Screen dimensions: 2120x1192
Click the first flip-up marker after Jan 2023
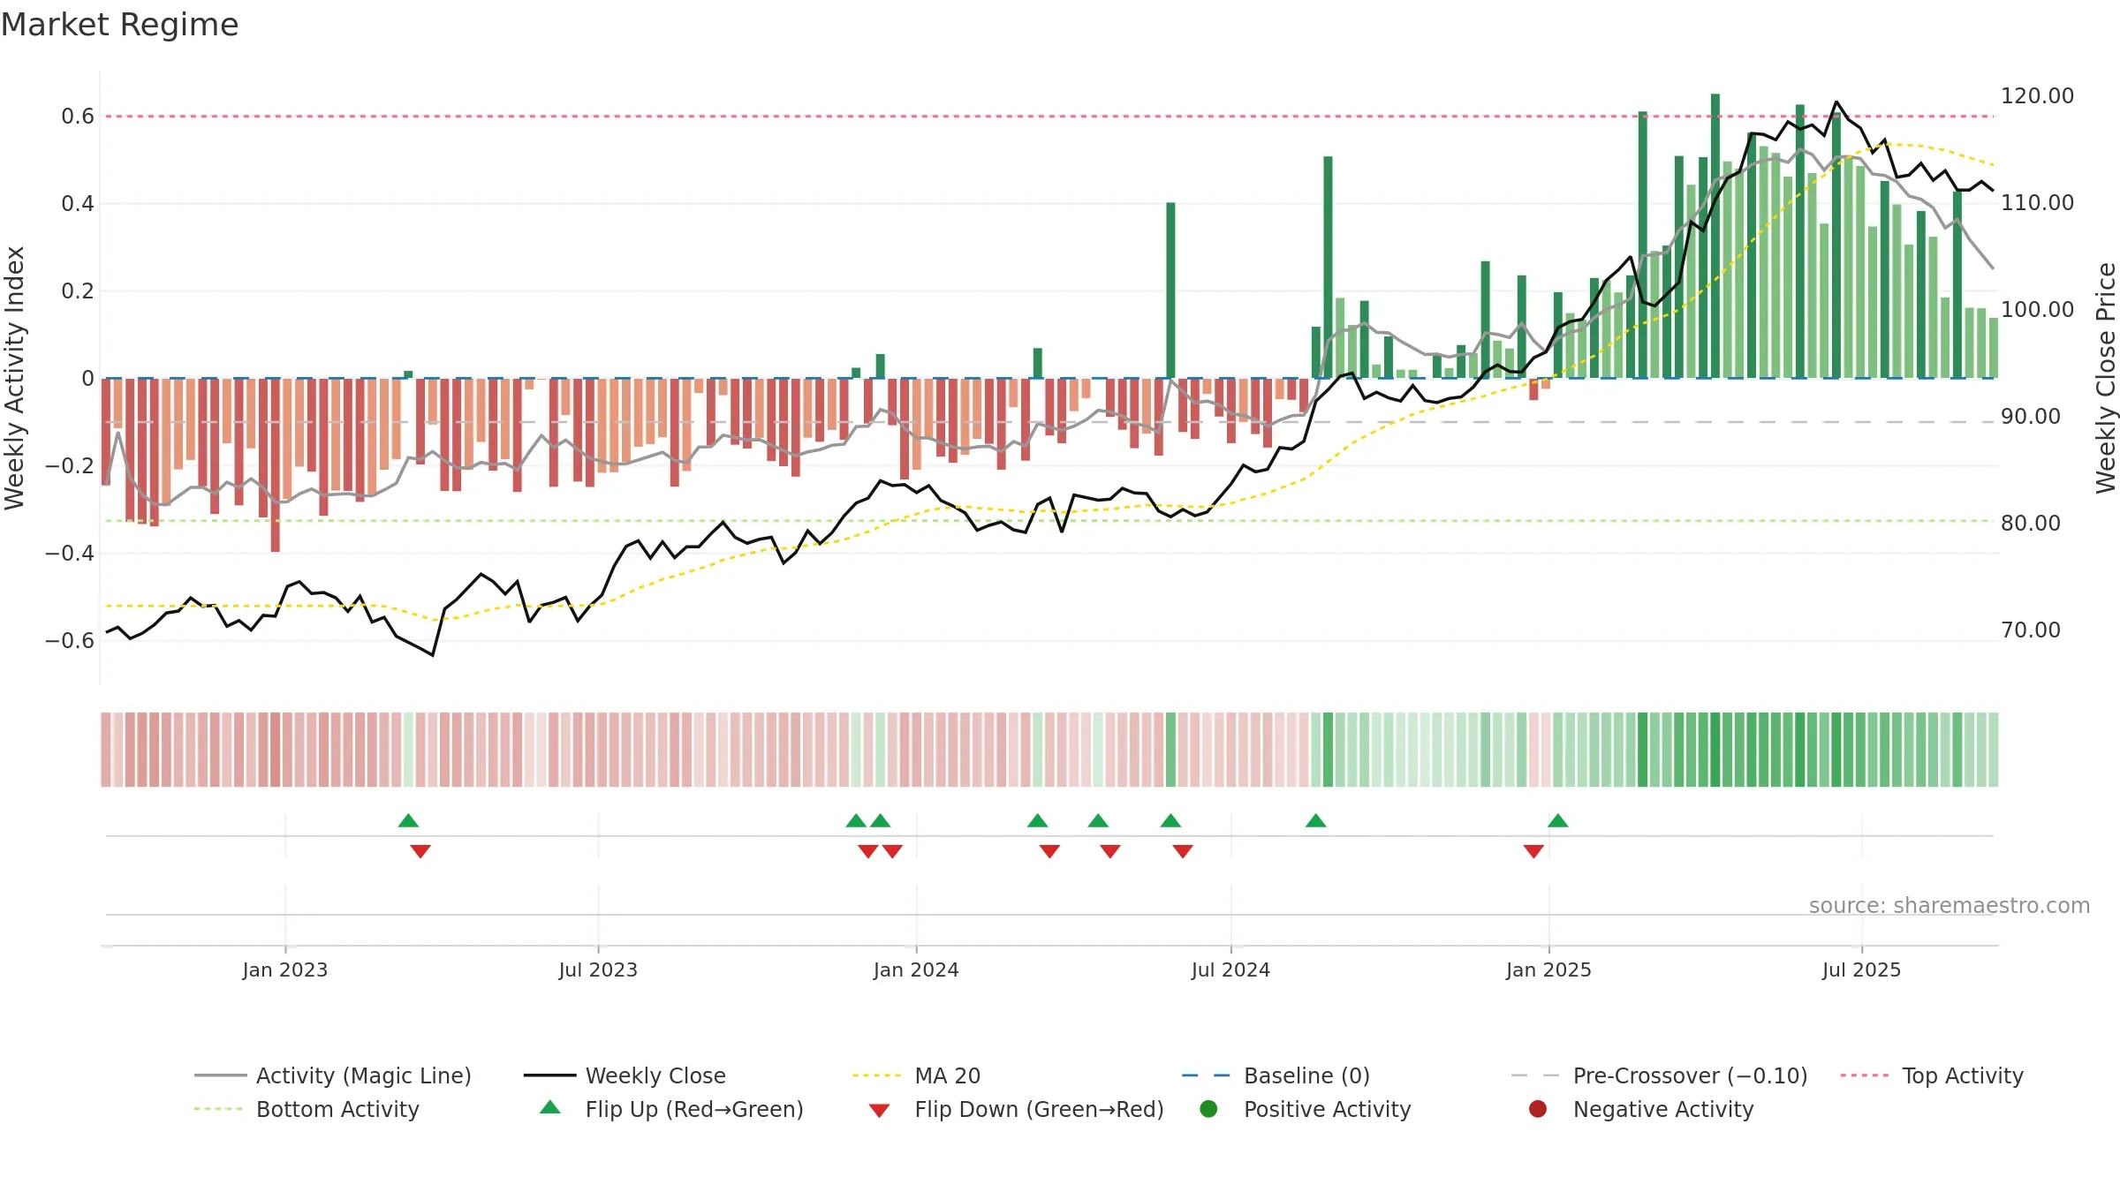pyautogui.click(x=408, y=820)
